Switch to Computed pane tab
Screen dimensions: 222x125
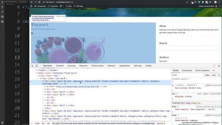tap(187, 70)
